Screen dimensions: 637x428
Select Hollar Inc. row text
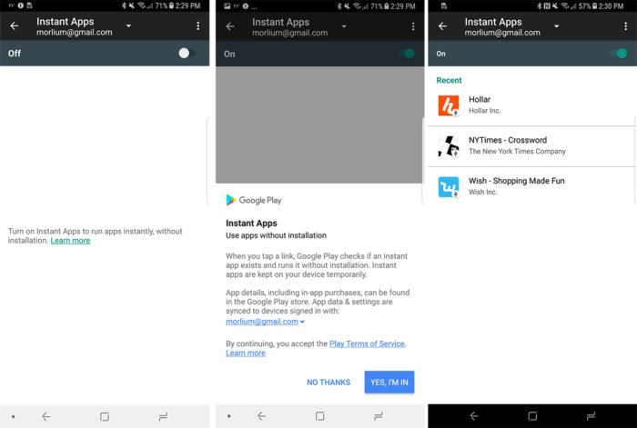click(484, 111)
